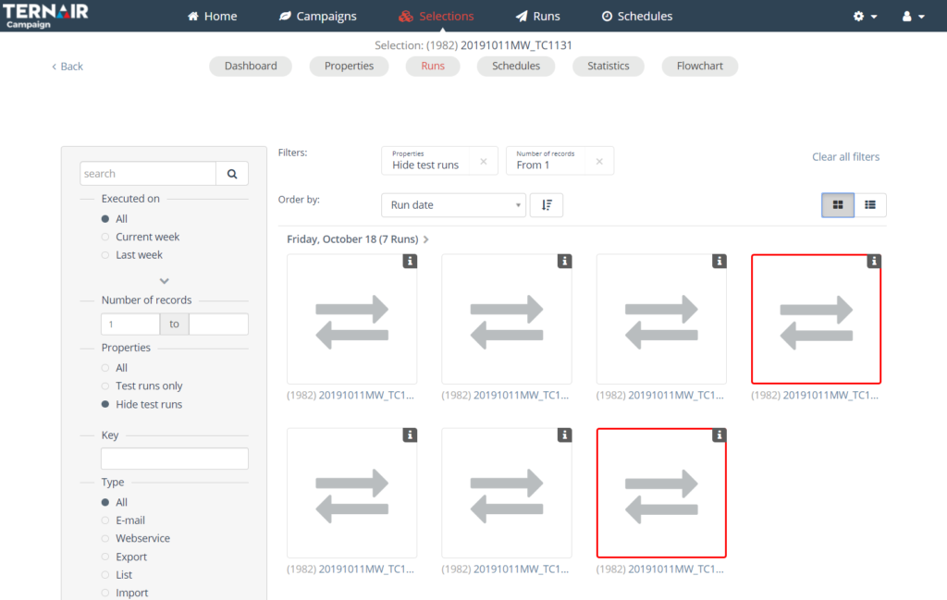The image size is (947, 600).
Task: Select 'Import' type filter
Action: (x=105, y=594)
